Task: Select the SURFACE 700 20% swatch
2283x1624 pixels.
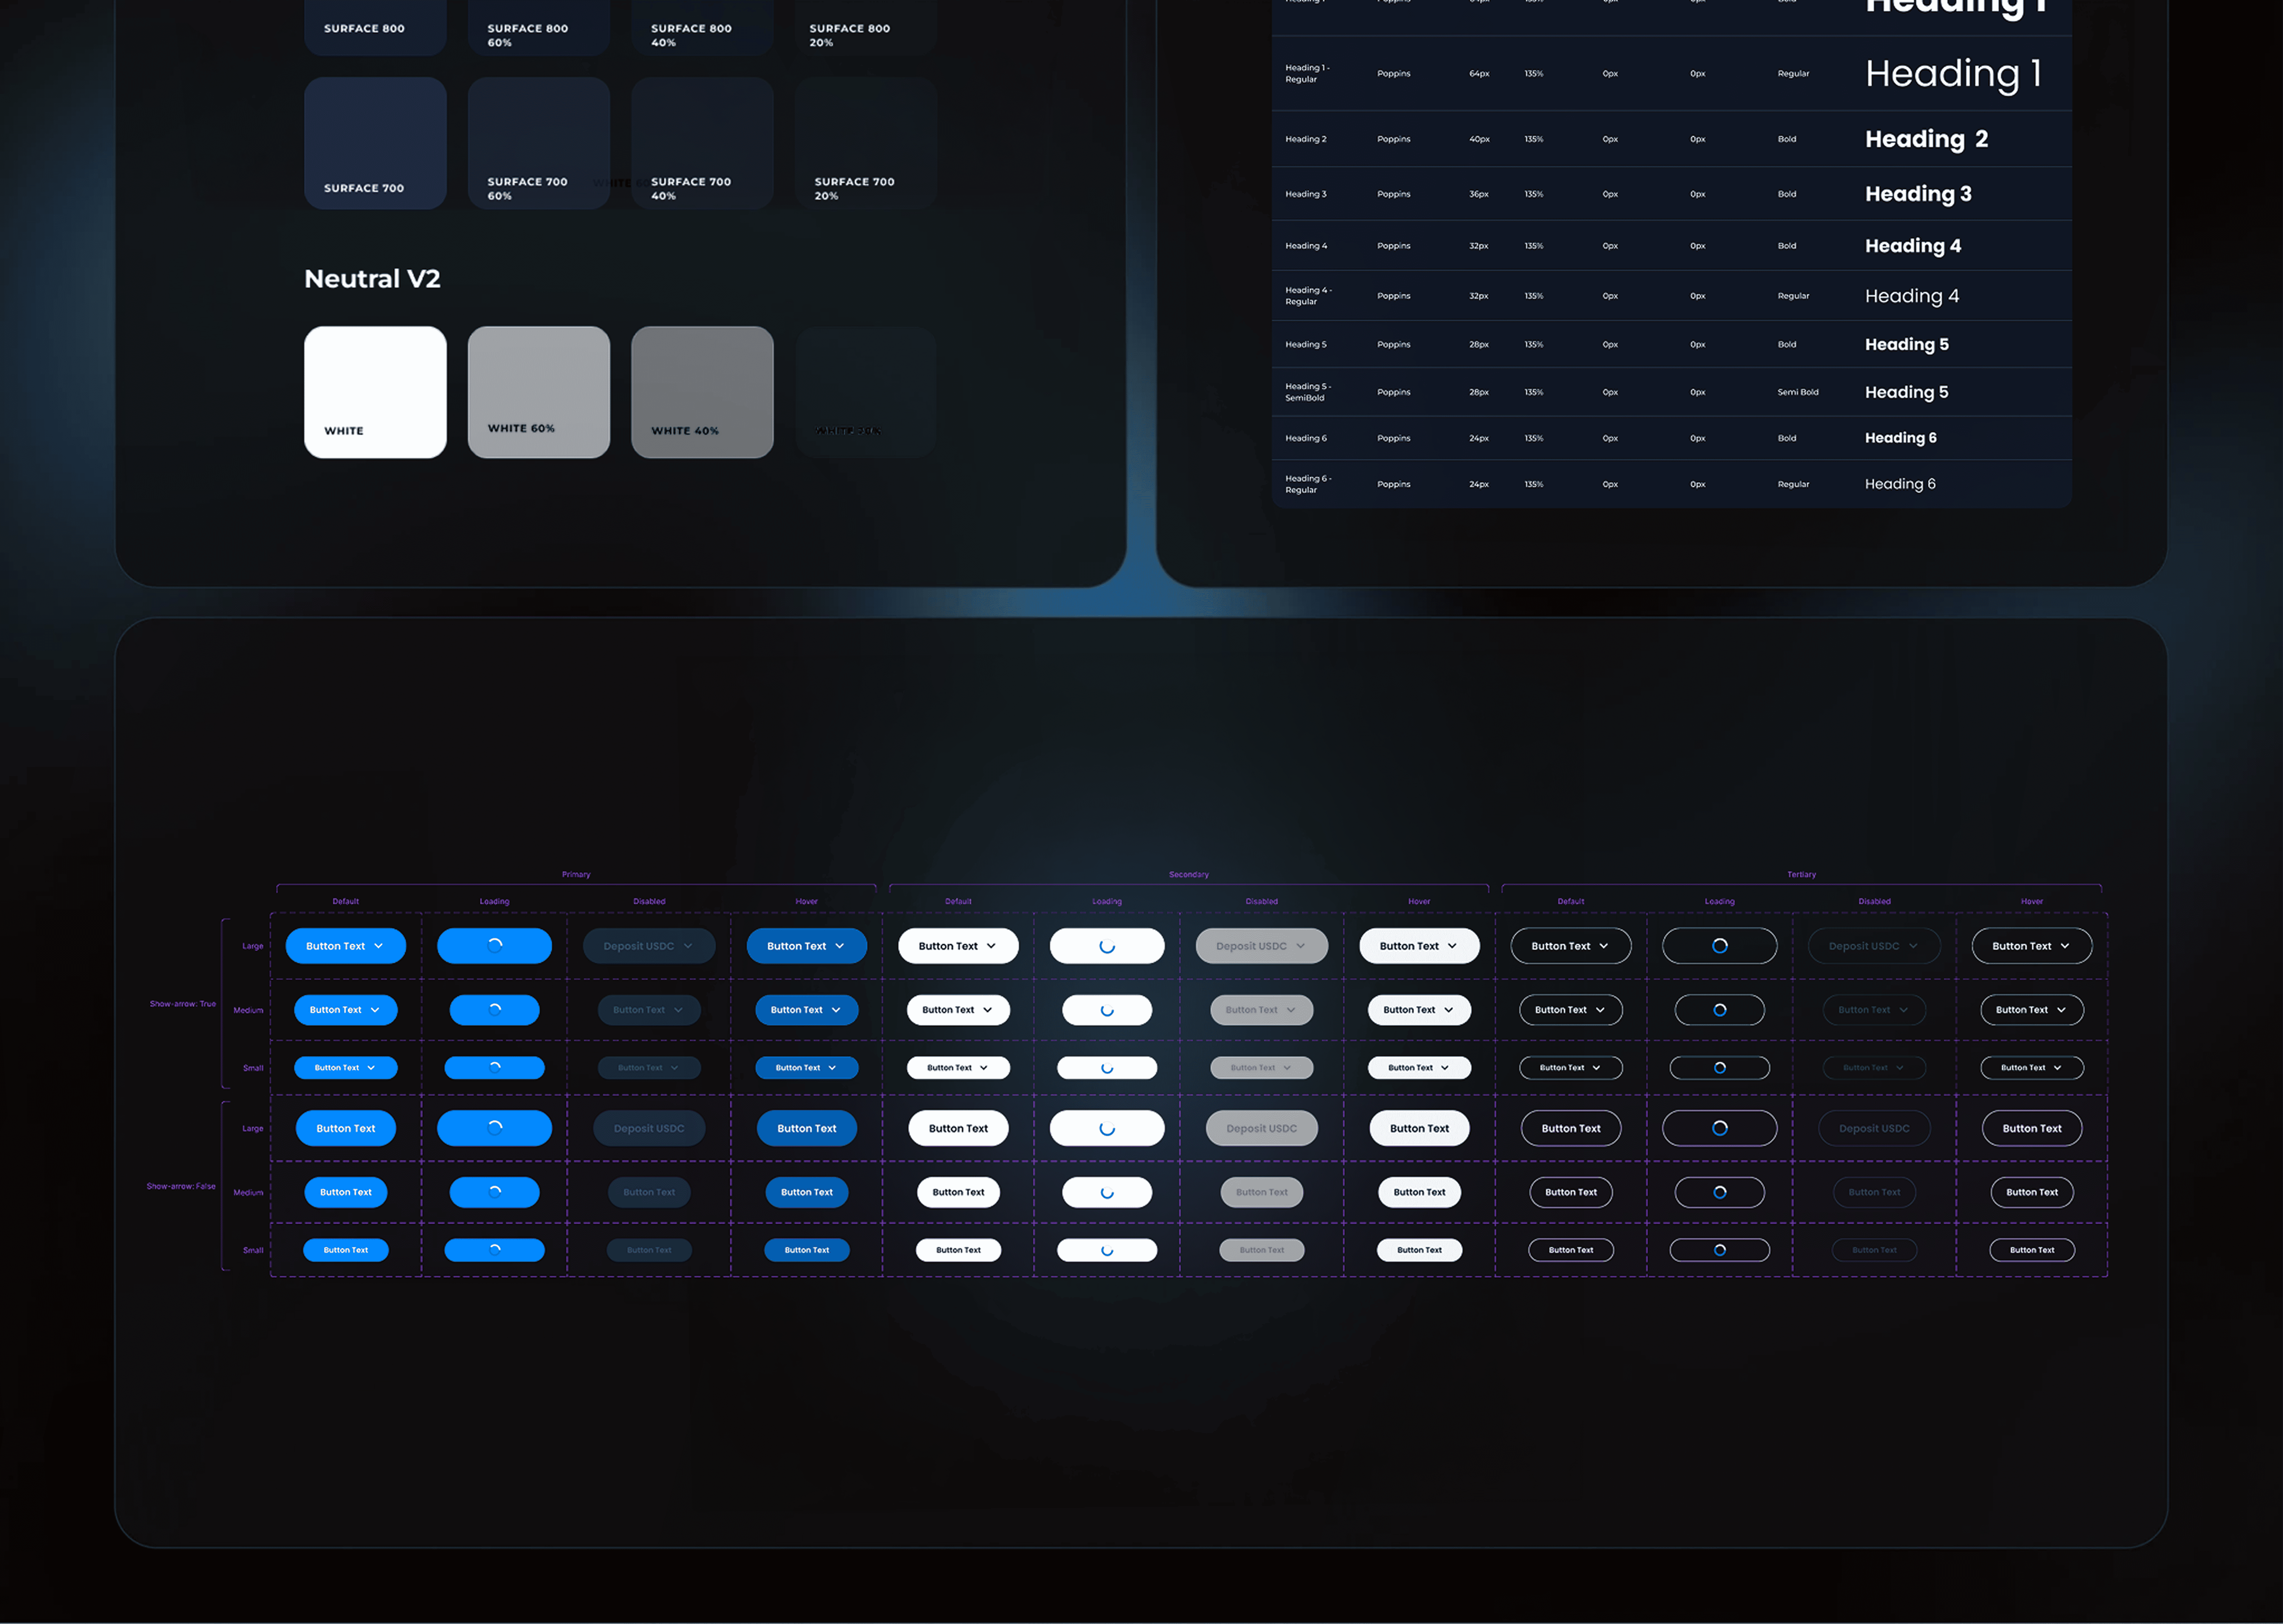Action: pos(866,143)
